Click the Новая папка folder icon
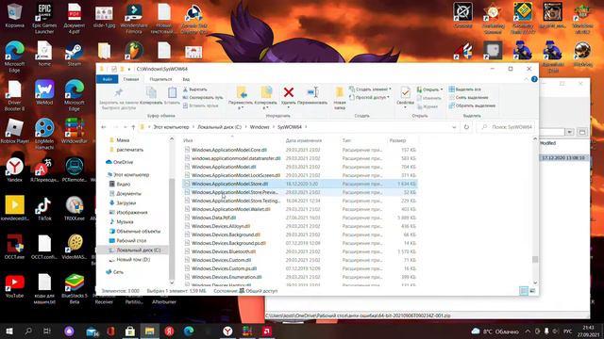 pos(340,92)
